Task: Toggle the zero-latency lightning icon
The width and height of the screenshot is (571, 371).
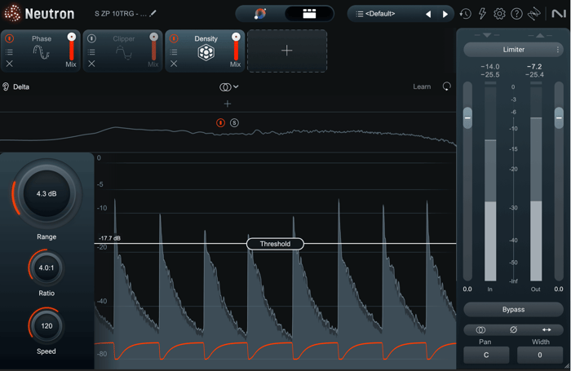Action: tap(482, 14)
